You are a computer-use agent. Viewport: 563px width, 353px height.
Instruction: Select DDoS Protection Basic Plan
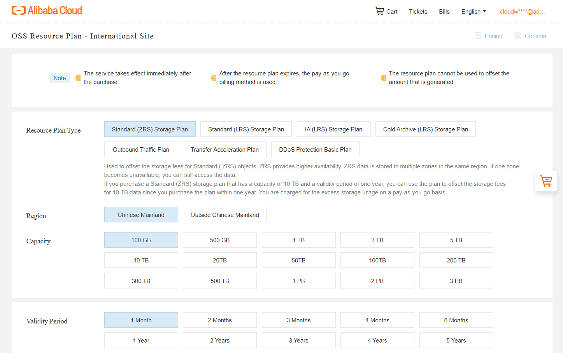point(315,149)
